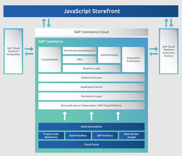Select the Base Docker Images block

[132, 135]
